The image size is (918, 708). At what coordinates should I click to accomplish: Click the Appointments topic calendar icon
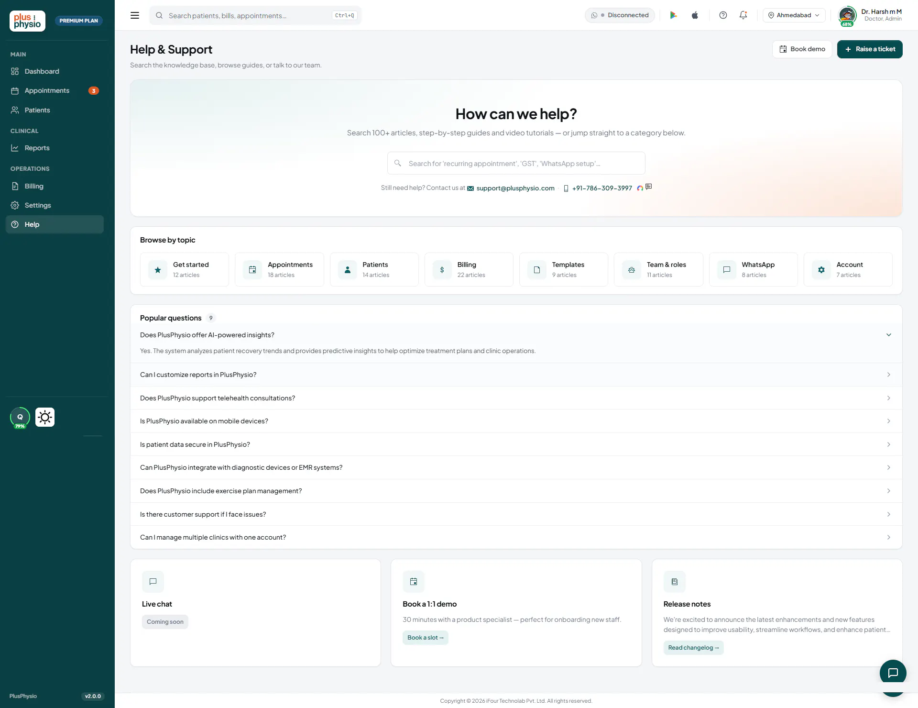[252, 270]
